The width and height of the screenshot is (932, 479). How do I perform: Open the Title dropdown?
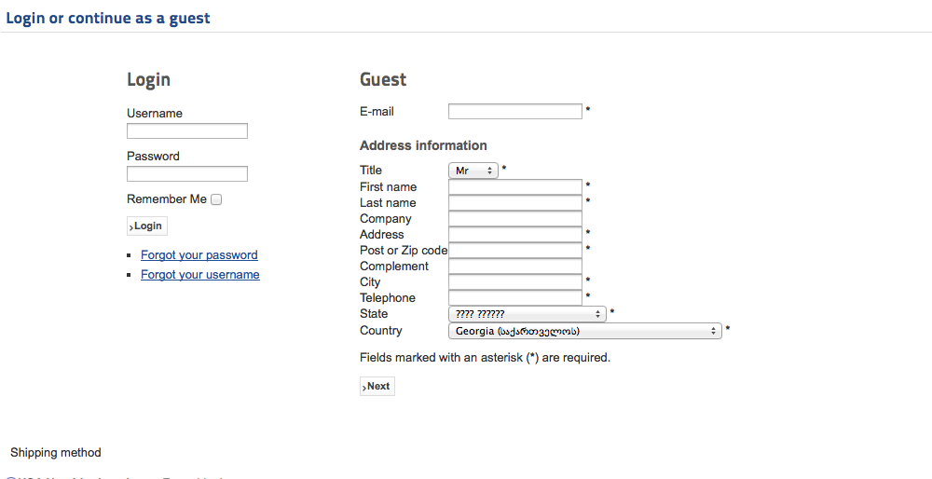point(473,171)
